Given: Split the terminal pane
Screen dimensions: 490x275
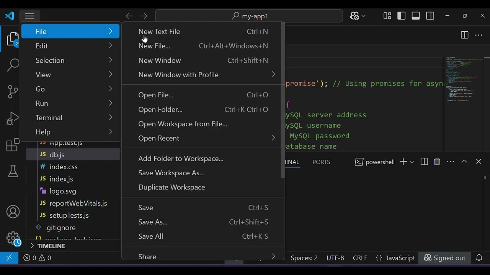Looking at the screenshot, I should (424, 162).
